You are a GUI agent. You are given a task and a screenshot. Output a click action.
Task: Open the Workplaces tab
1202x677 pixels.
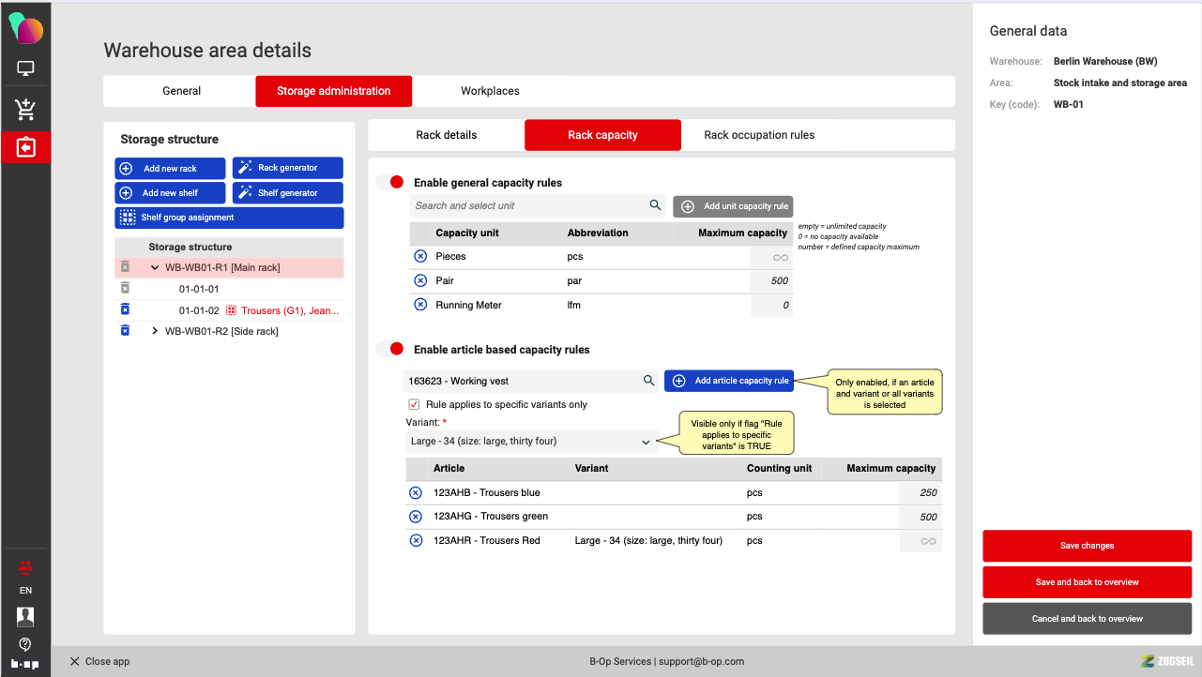490,91
